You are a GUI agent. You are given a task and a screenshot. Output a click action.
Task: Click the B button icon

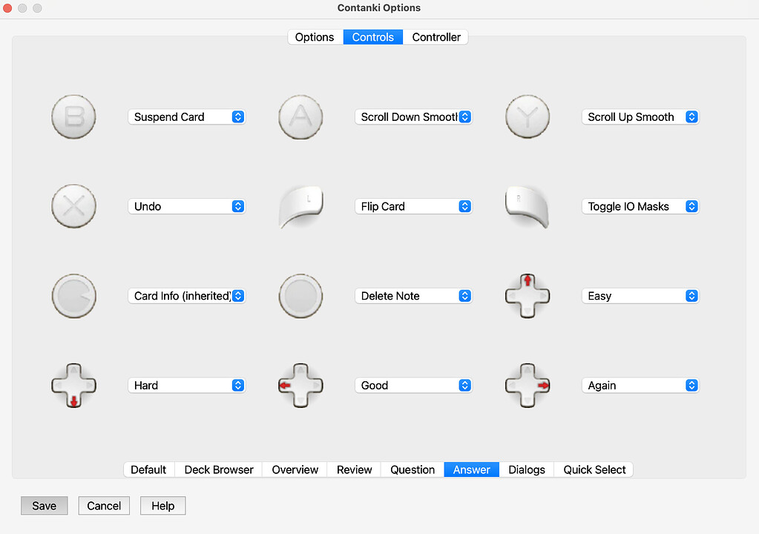(73, 116)
